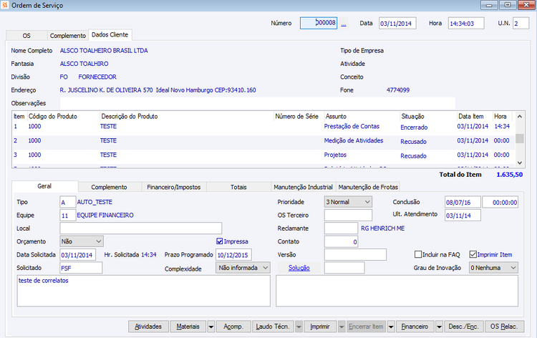
Task: Switch to the Financeiro/Impostos tab
Action: tap(174, 187)
